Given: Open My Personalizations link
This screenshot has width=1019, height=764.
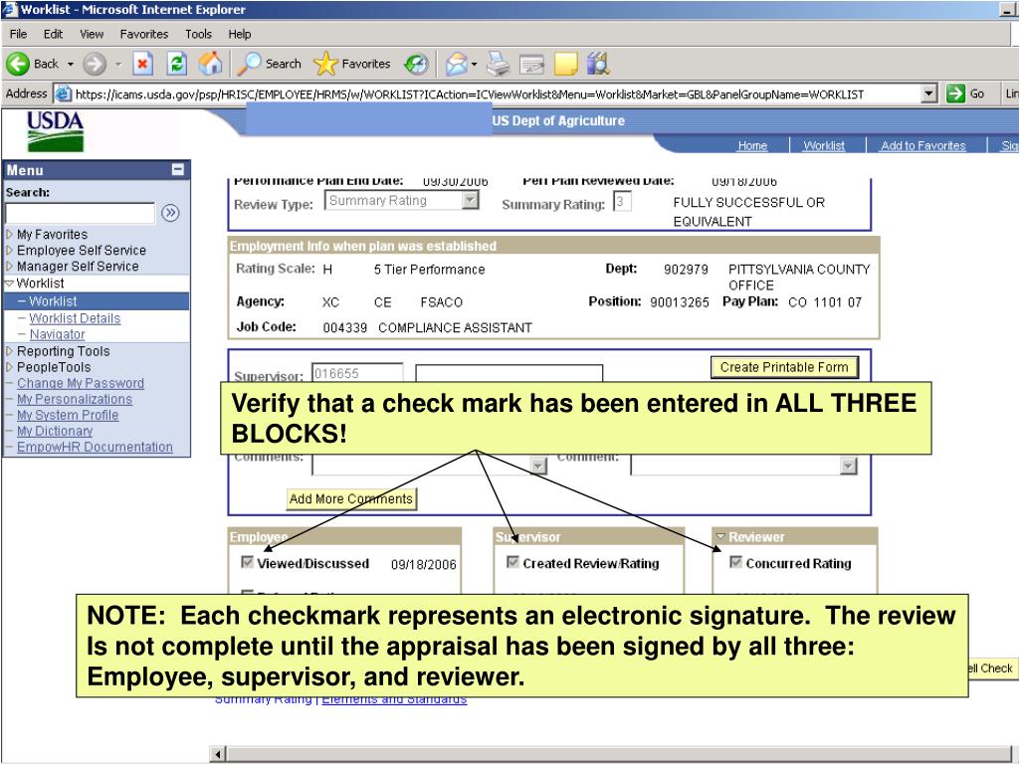Looking at the screenshot, I should pos(75,399).
